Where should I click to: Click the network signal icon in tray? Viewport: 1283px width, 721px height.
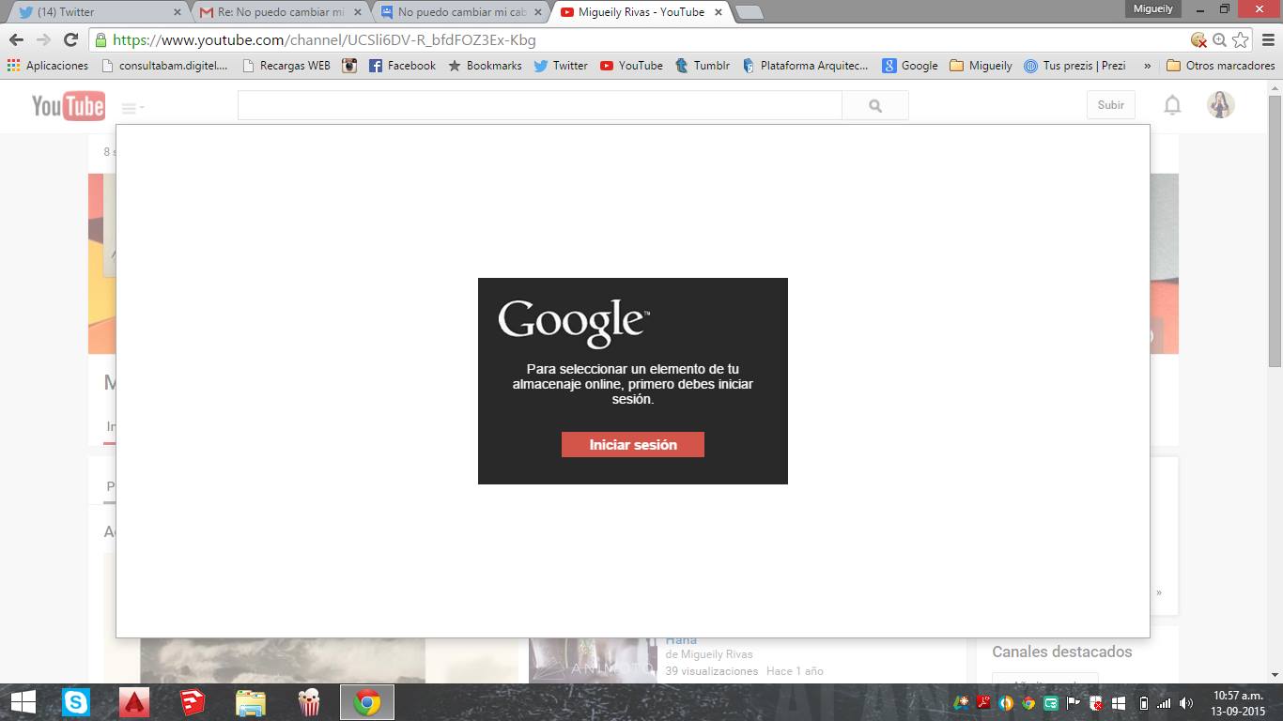tap(1165, 702)
